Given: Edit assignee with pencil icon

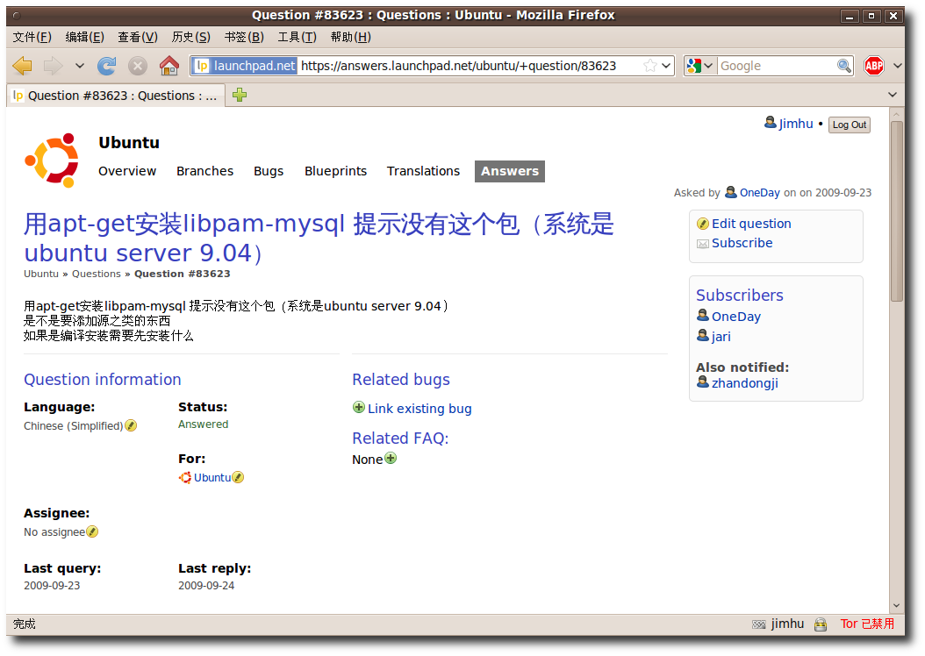Looking at the screenshot, I should 92,531.
